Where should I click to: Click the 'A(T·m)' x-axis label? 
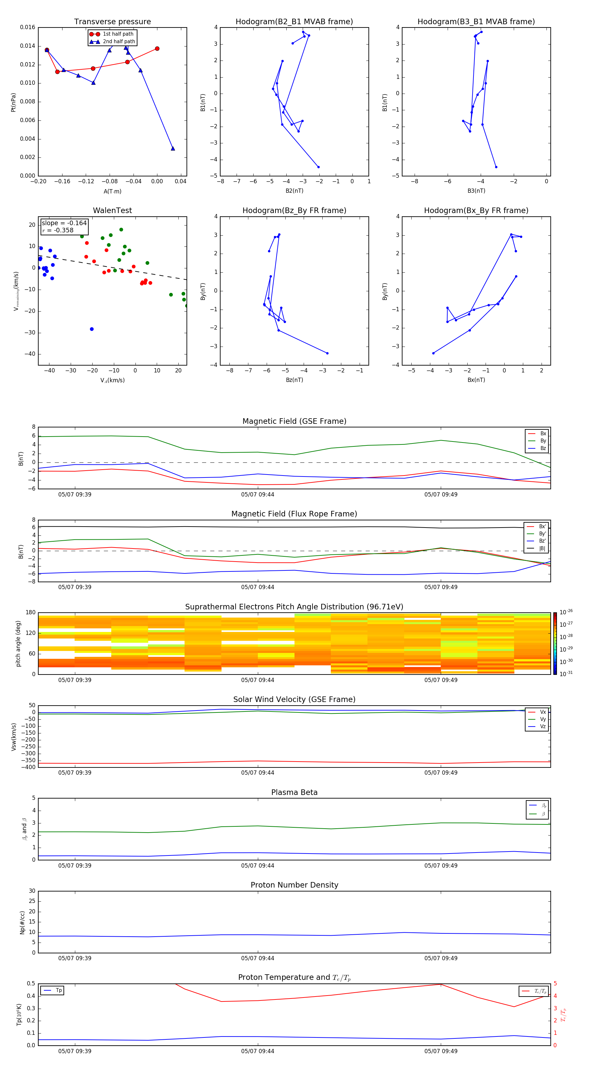[x=112, y=191]
